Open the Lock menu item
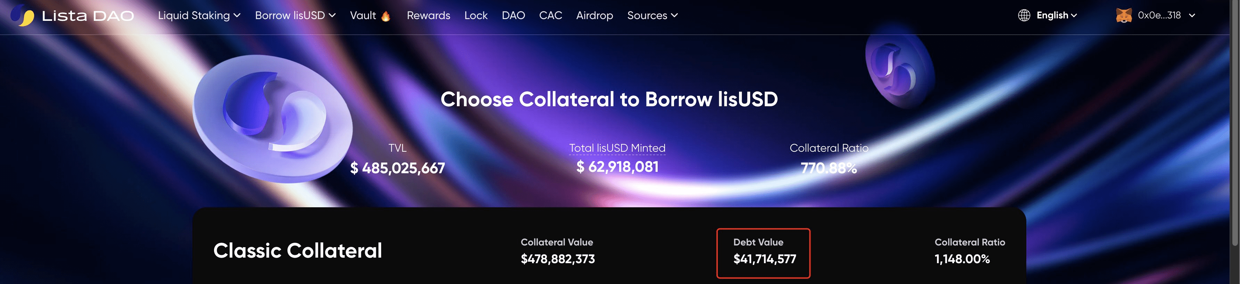Screen dimensions: 1240x284 click(x=476, y=15)
